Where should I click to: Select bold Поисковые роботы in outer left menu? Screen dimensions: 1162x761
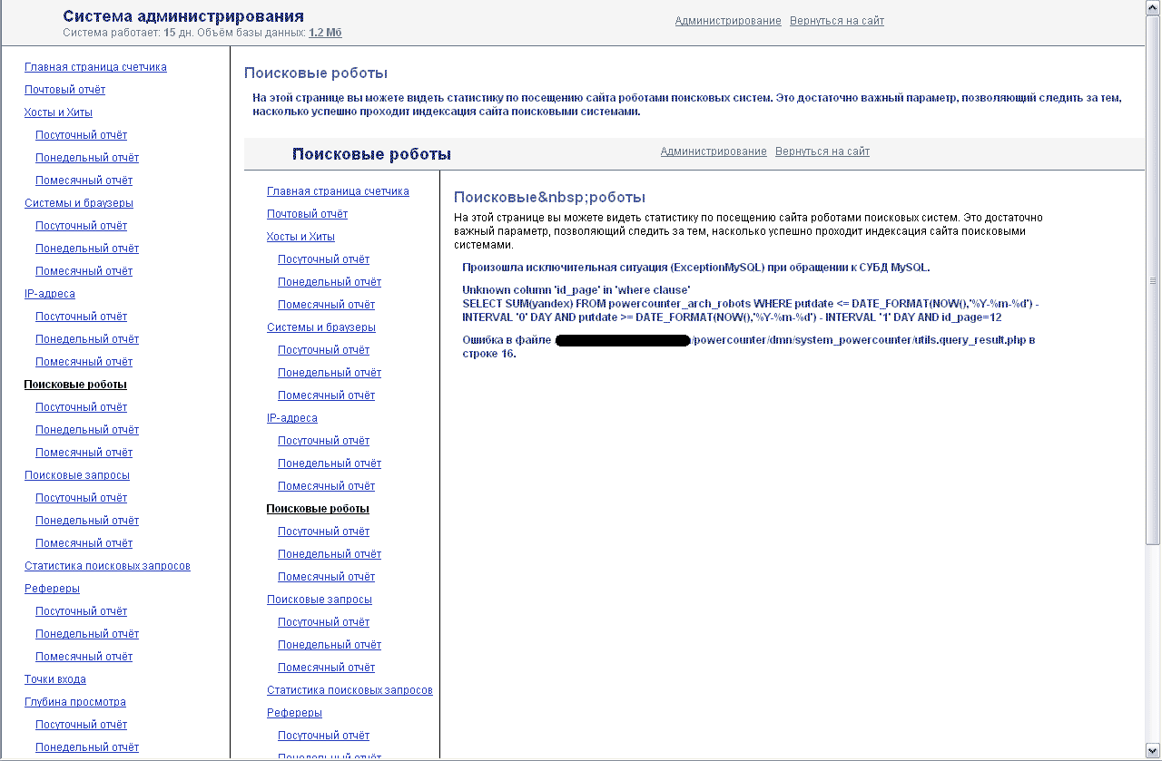(75, 385)
